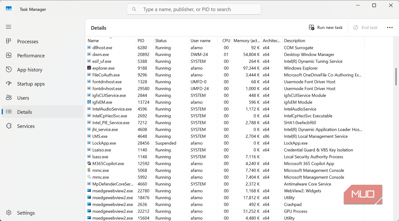Open the App history page
The width and height of the screenshot is (399, 221).
[x=43, y=70]
